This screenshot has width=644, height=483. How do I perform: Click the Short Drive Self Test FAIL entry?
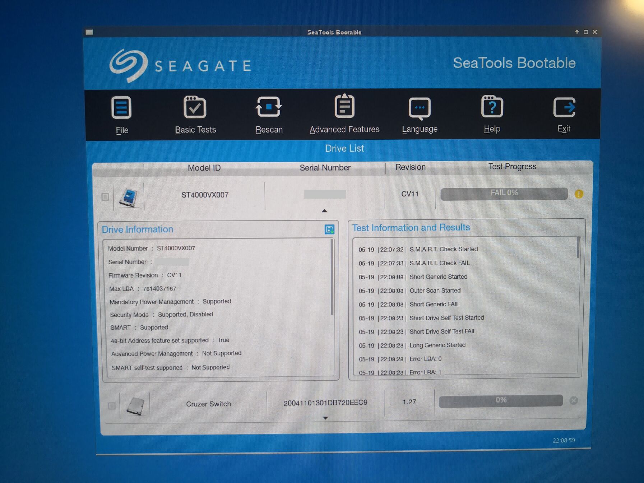[417, 332]
